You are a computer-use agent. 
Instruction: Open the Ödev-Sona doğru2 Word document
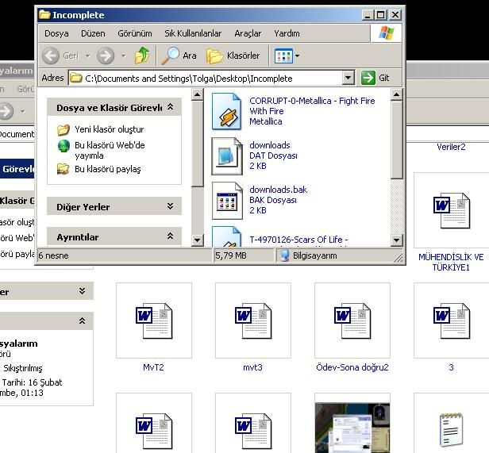point(352,321)
